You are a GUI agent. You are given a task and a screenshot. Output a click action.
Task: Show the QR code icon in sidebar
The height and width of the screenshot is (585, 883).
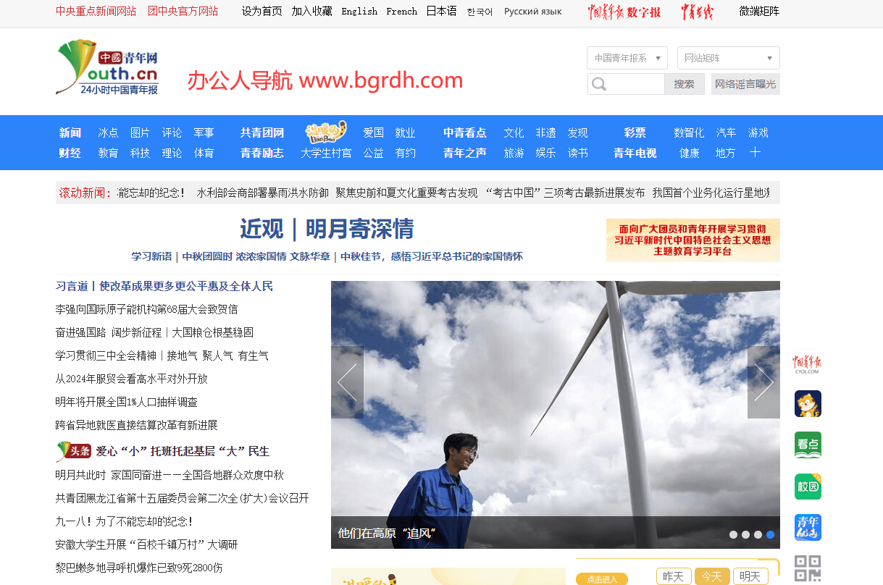click(x=808, y=568)
